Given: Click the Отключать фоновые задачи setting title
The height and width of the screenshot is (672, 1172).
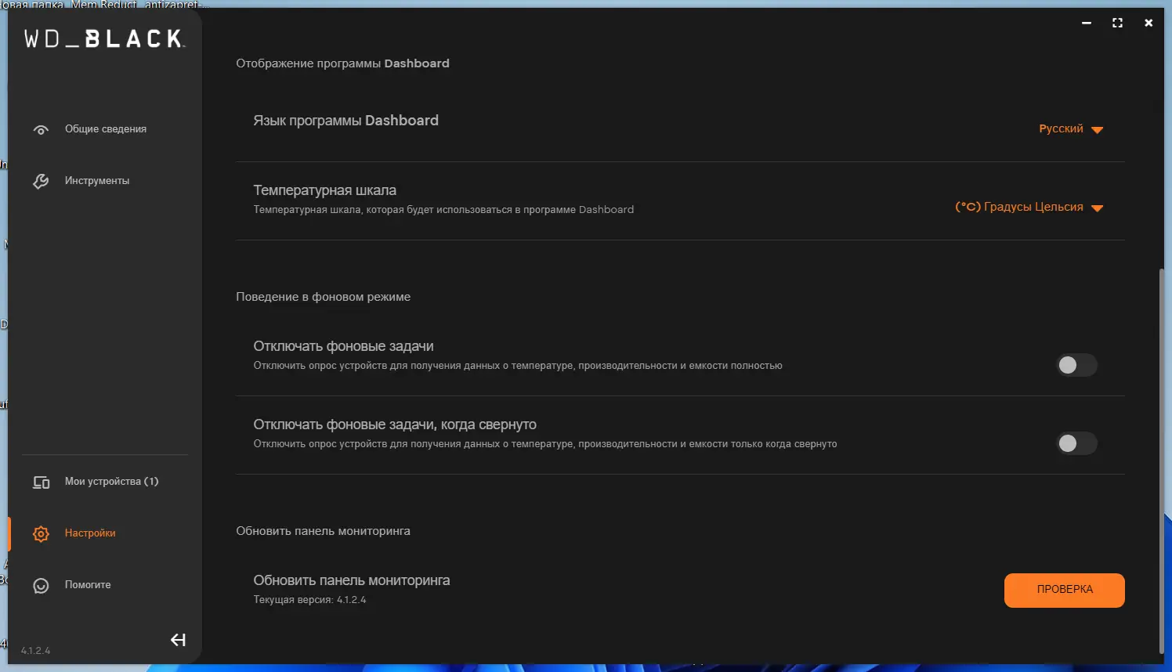Looking at the screenshot, I should pyautogui.click(x=343, y=346).
